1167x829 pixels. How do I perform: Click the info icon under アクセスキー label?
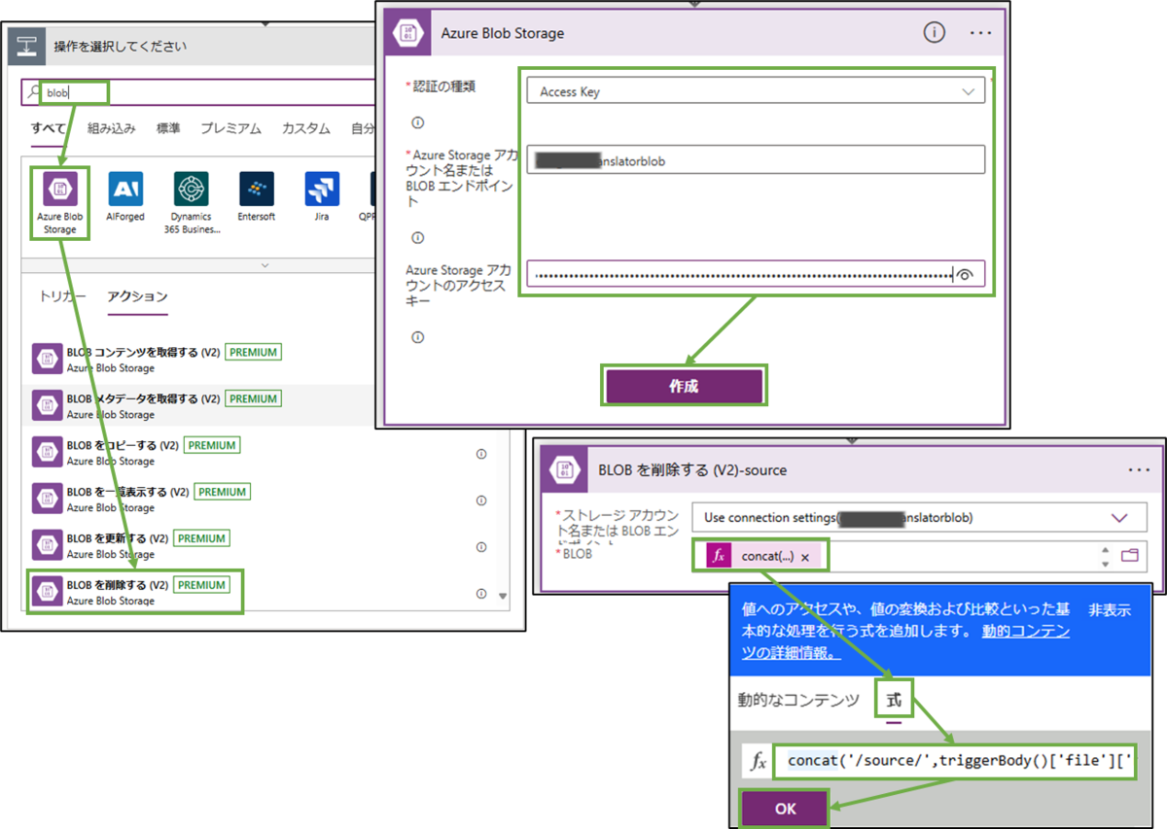pyautogui.click(x=418, y=337)
